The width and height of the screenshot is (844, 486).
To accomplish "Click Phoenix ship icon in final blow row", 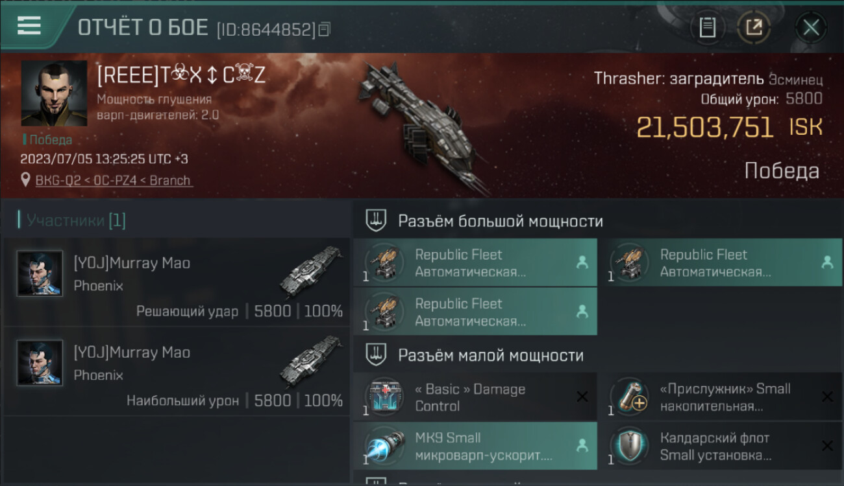I will coord(310,270).
